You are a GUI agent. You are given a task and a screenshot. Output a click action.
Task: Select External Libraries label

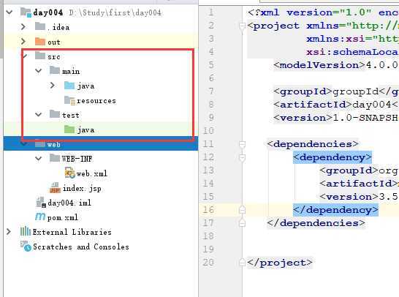click(x=72, y=232)
